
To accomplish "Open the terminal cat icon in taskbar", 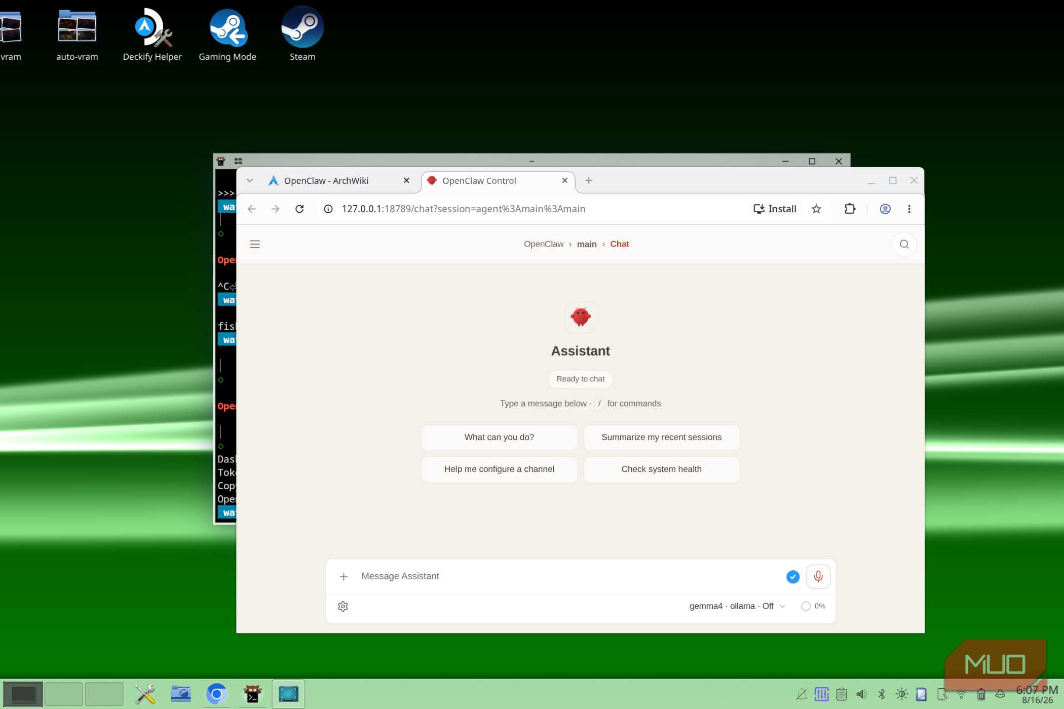I will (x=252, y=694).
